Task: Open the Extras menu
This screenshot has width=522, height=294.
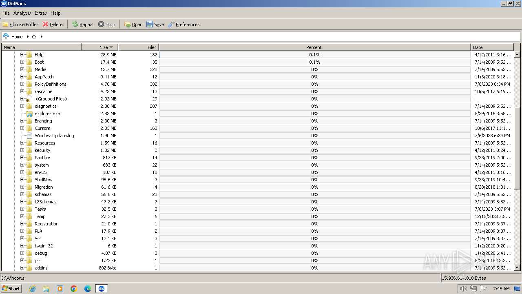Action: 41,13
